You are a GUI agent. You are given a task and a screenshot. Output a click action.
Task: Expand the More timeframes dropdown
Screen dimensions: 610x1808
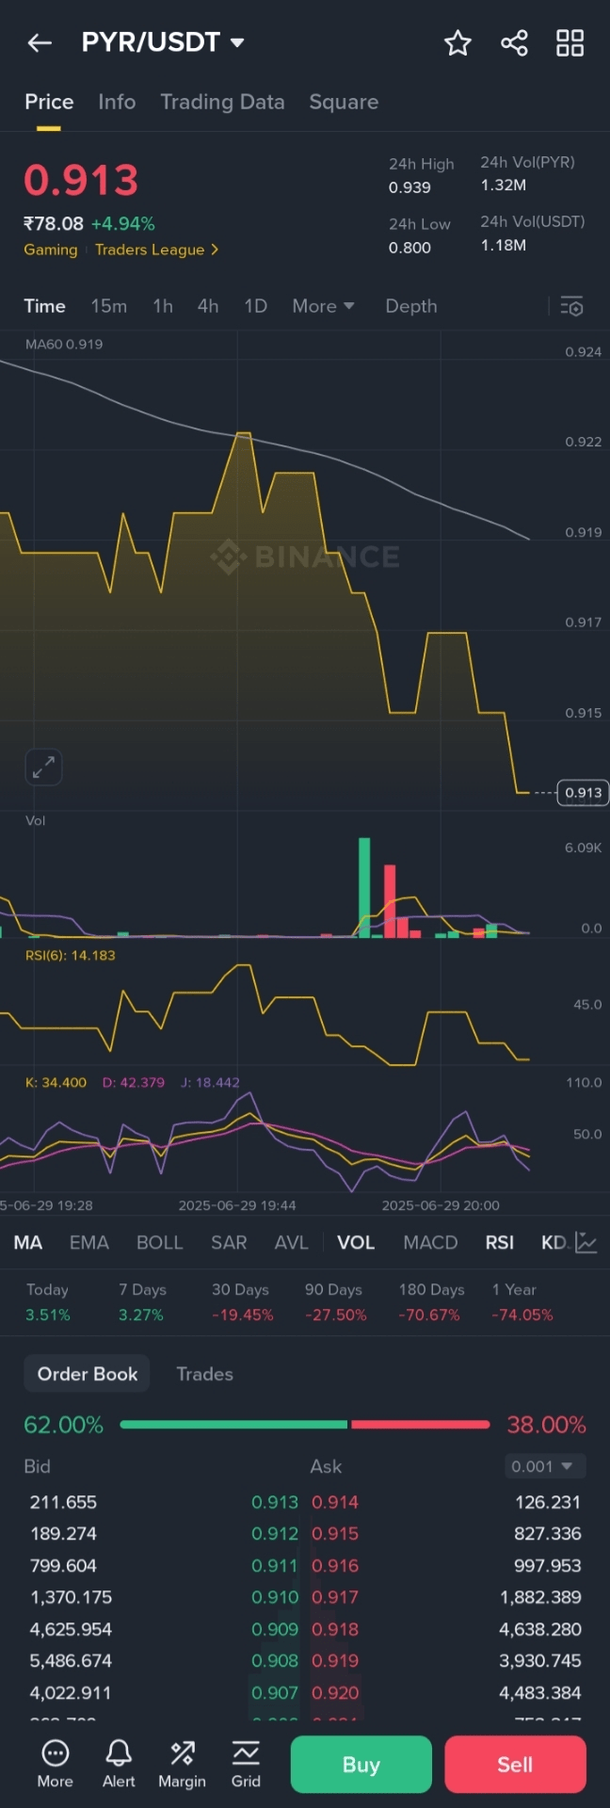coord(323,306)
